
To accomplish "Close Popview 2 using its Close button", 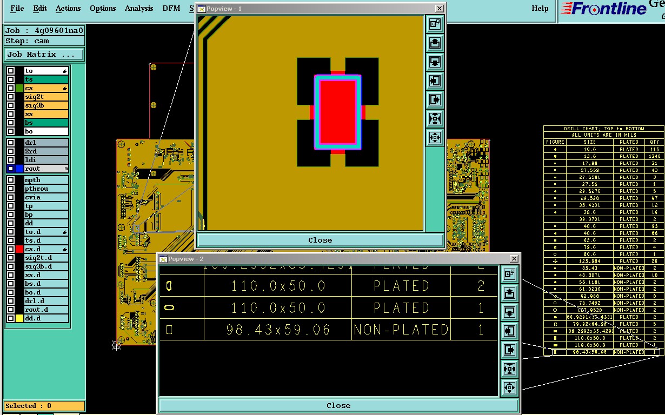I will click(x=338, y=405).
